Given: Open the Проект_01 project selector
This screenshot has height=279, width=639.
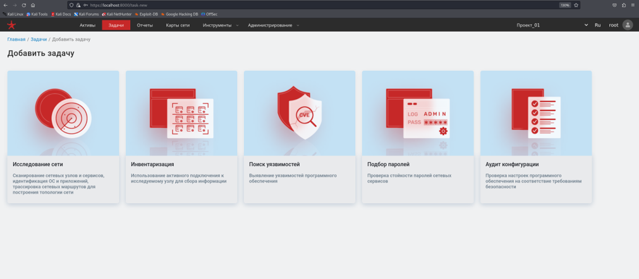Looking at the screenshot, I should [552, 25].
